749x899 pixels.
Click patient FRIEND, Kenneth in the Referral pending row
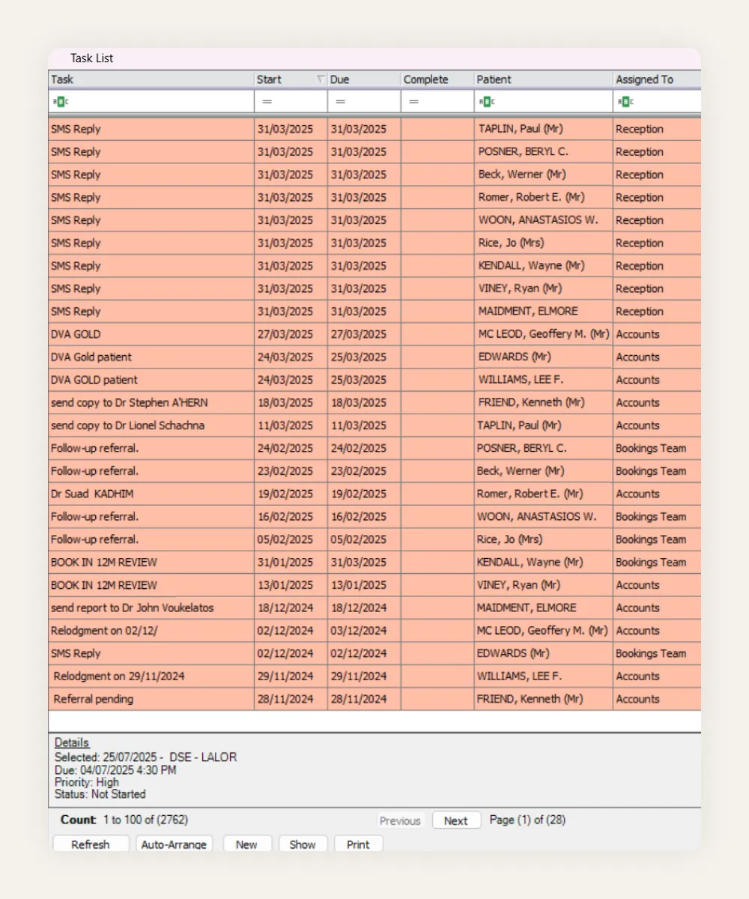click(544, 699)
